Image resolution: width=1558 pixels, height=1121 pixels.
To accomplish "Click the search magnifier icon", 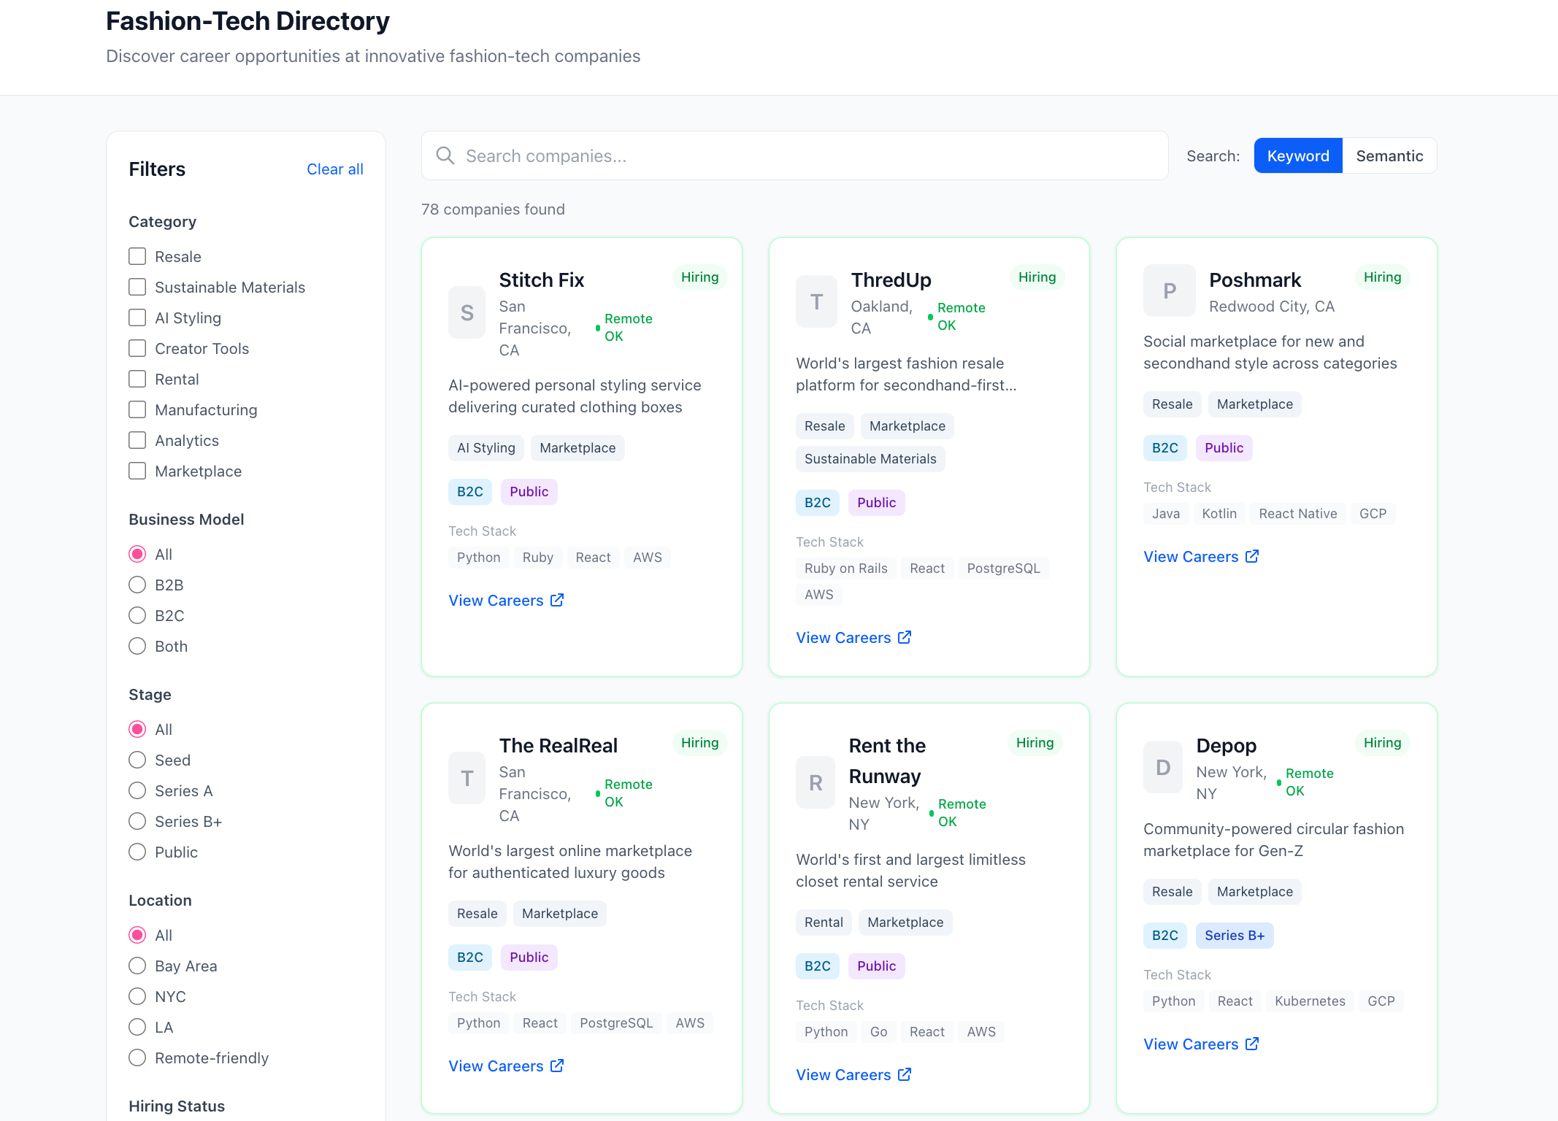I will (445, 155).
